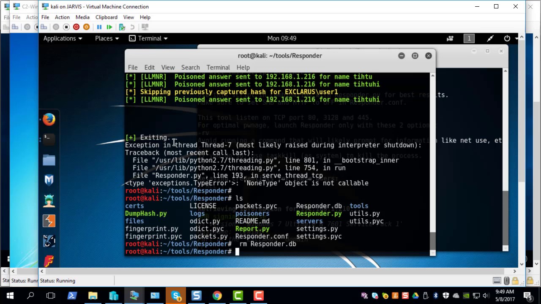This screenshot has width=541, height=304.
Task: Click the terminal vertical scrollbar
Action: coord(433,164)
